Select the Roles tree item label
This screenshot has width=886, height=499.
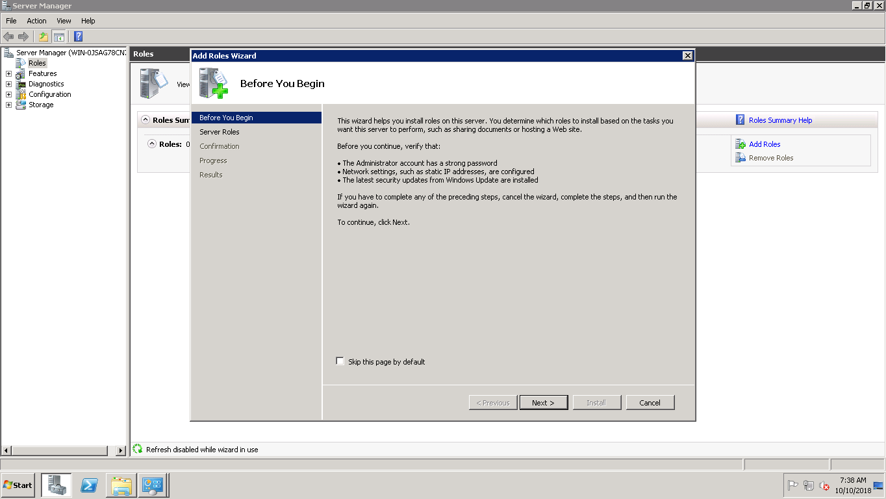tap(37, 63)
